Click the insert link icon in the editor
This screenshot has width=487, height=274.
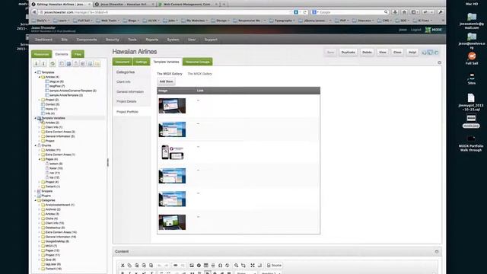176,266
